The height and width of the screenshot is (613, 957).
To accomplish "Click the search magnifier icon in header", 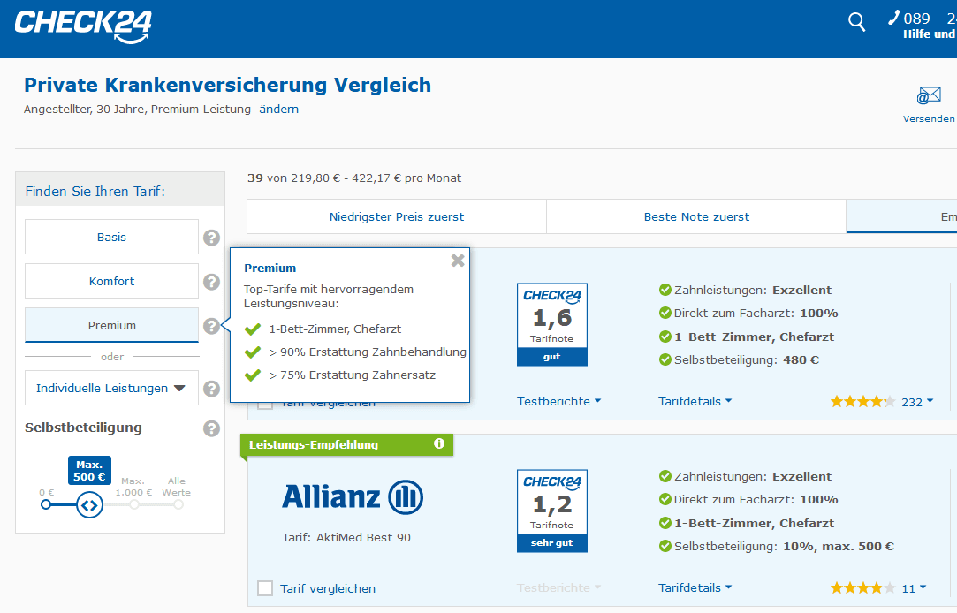I will (x=856, y=22).
